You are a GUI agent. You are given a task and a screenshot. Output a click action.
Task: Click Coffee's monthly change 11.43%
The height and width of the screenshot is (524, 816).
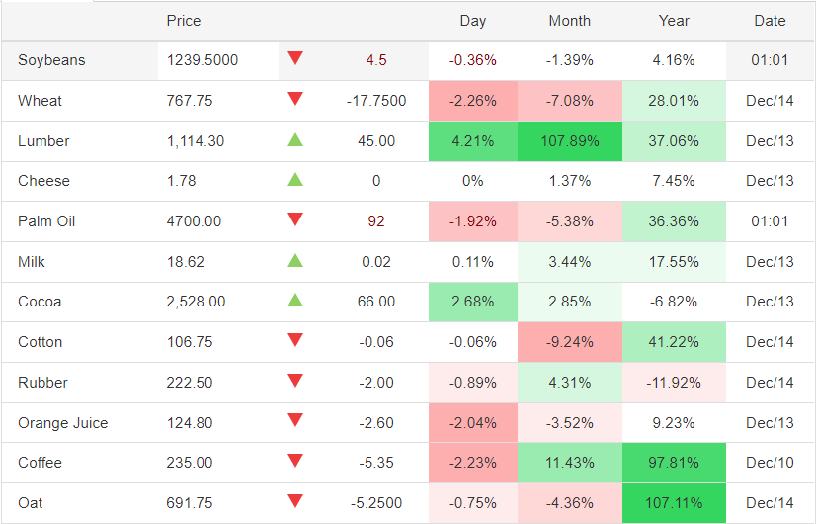[x=570, y=463]
